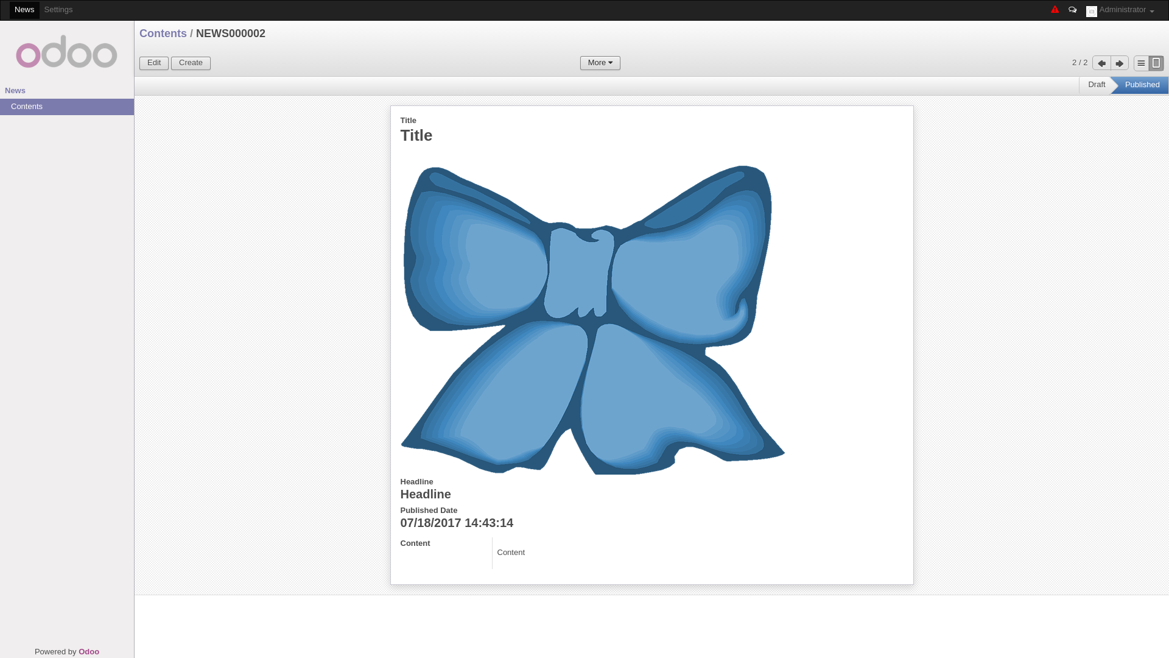Viewport: 1169px width, 658px height.
Task: Click the red warning triangle icon
Action: click(1055, 10)
